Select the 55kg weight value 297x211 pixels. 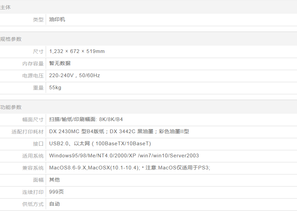55,88
